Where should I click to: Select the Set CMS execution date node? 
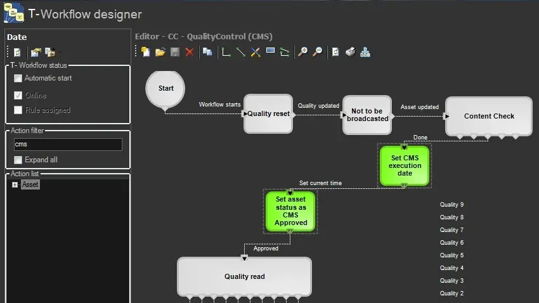coord(405,165)
